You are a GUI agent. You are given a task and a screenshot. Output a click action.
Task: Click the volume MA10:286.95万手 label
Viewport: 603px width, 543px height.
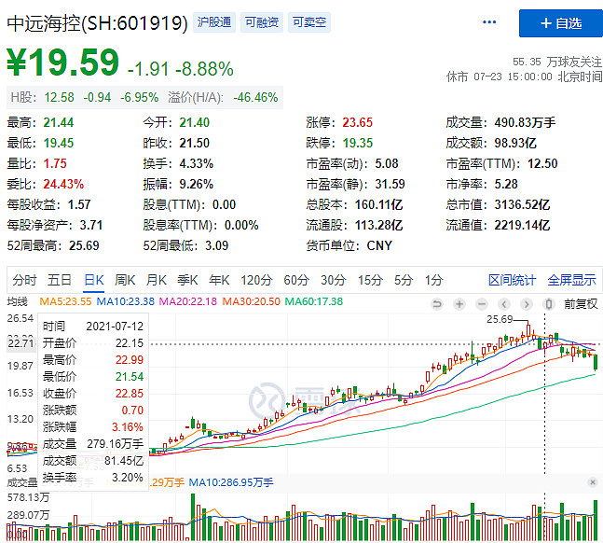tap(231, 482)
